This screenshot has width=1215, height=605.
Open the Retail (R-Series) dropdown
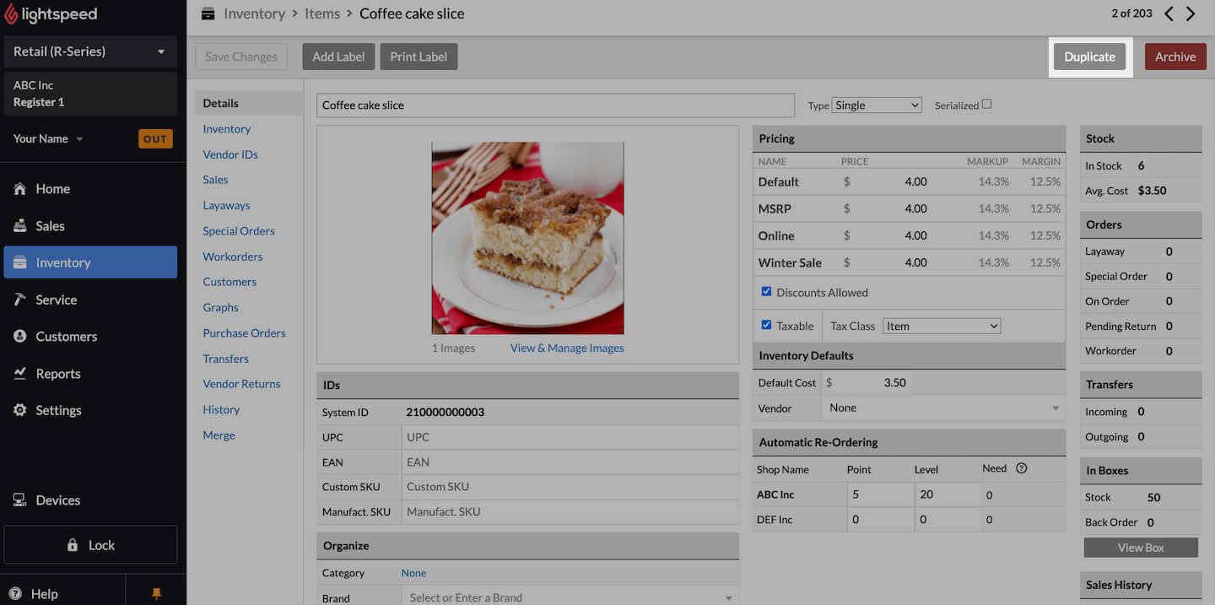(x=90, y=51)
